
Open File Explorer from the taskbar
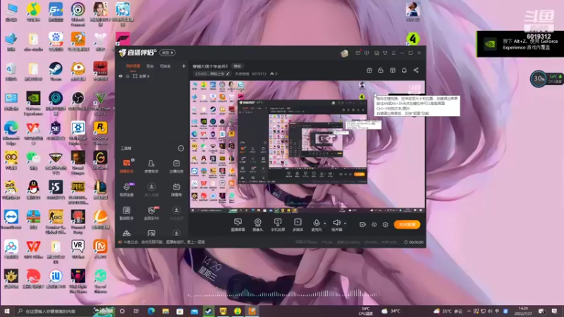[x=166, y=311]
